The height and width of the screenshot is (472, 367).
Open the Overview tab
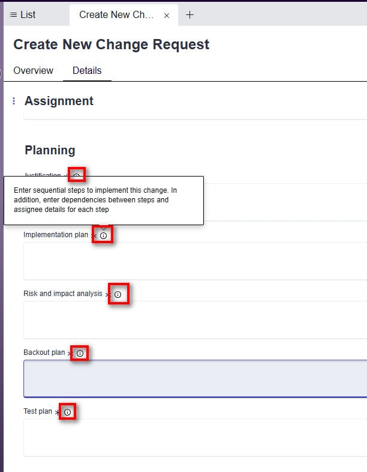tap(33, 70)
